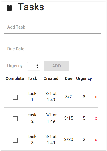Click the Created column header

51,78
